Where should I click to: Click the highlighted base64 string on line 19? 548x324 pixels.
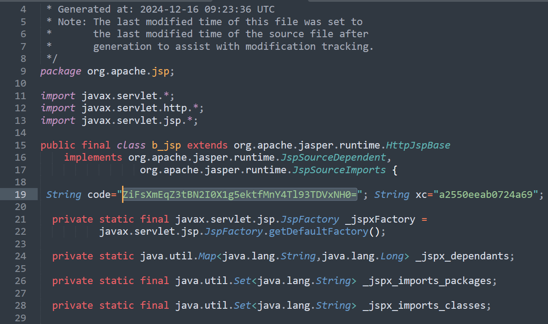[240, 194]
